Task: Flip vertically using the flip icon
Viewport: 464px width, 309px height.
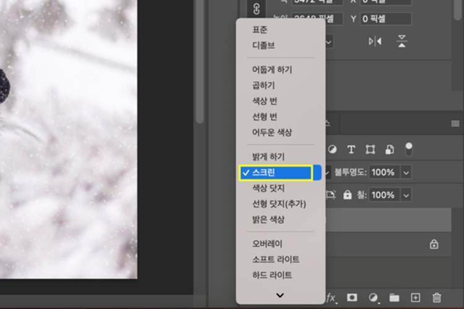Action: pos(402,41)
